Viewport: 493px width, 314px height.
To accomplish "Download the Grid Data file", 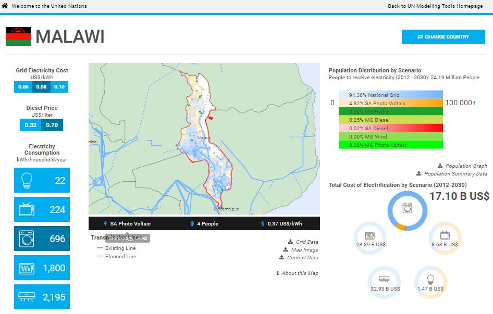I will [x=306, y=242].
